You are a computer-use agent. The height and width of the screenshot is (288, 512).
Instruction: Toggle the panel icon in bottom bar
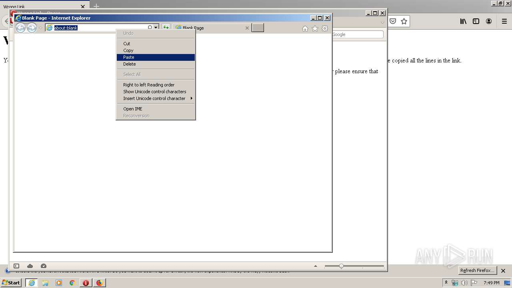tap(16, 266)
